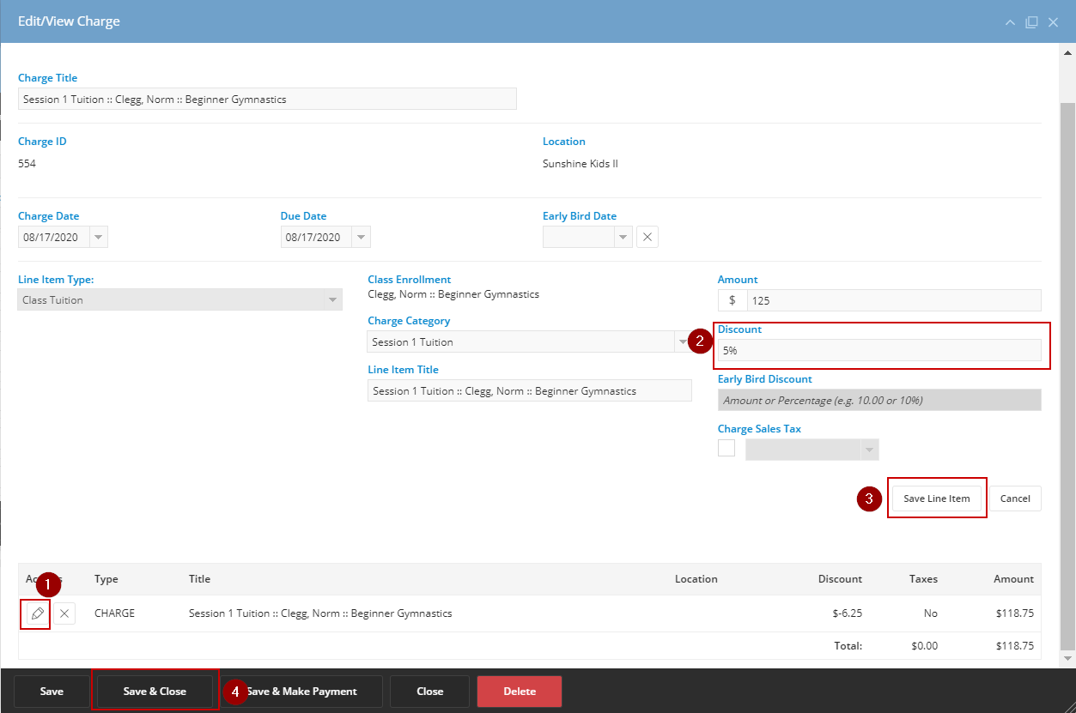Screen dimensions: 1076x713
Task: Click the table row title 'Session 1 Tuition :: Clegg, Norm'
Action: pos(320,613)
